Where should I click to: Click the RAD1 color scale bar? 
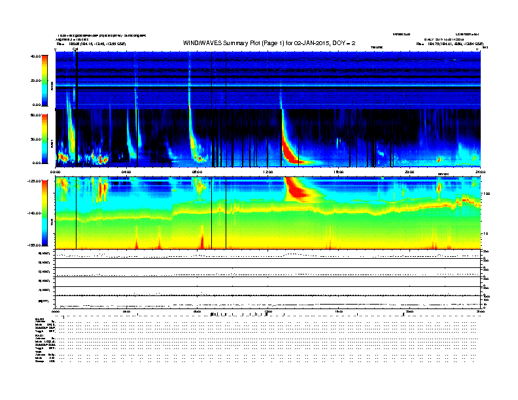click(44, 139)
